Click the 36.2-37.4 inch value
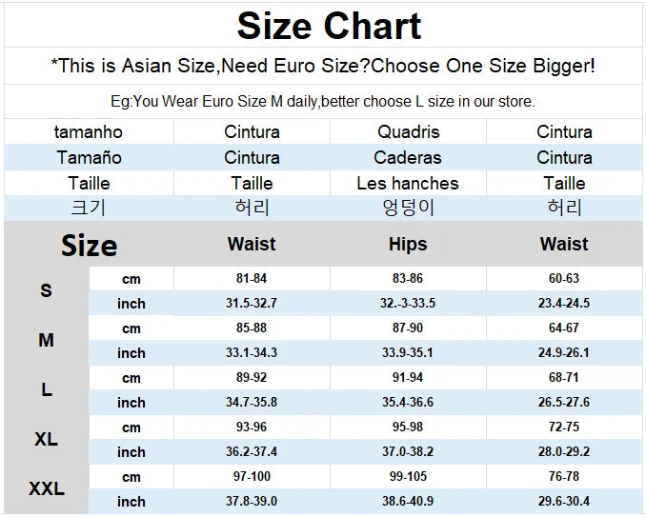The image size is (646, 517). (252, 452)
